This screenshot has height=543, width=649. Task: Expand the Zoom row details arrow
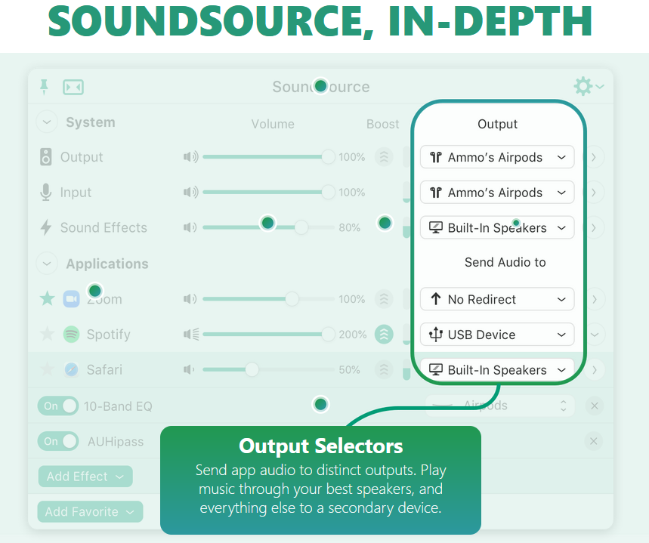[x=595, y=299]
